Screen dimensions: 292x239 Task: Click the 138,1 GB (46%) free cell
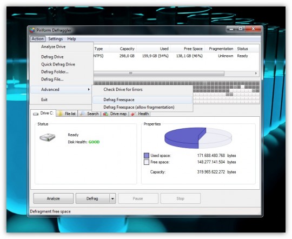[189, 56]
